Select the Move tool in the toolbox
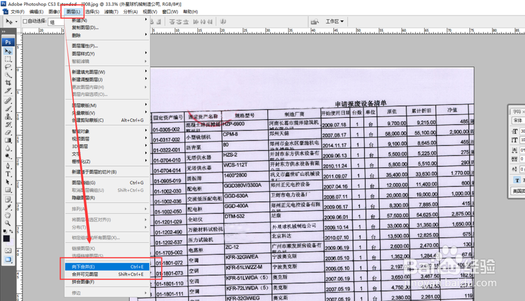Viewport: 525px width, 301px height. click(8, 51)
